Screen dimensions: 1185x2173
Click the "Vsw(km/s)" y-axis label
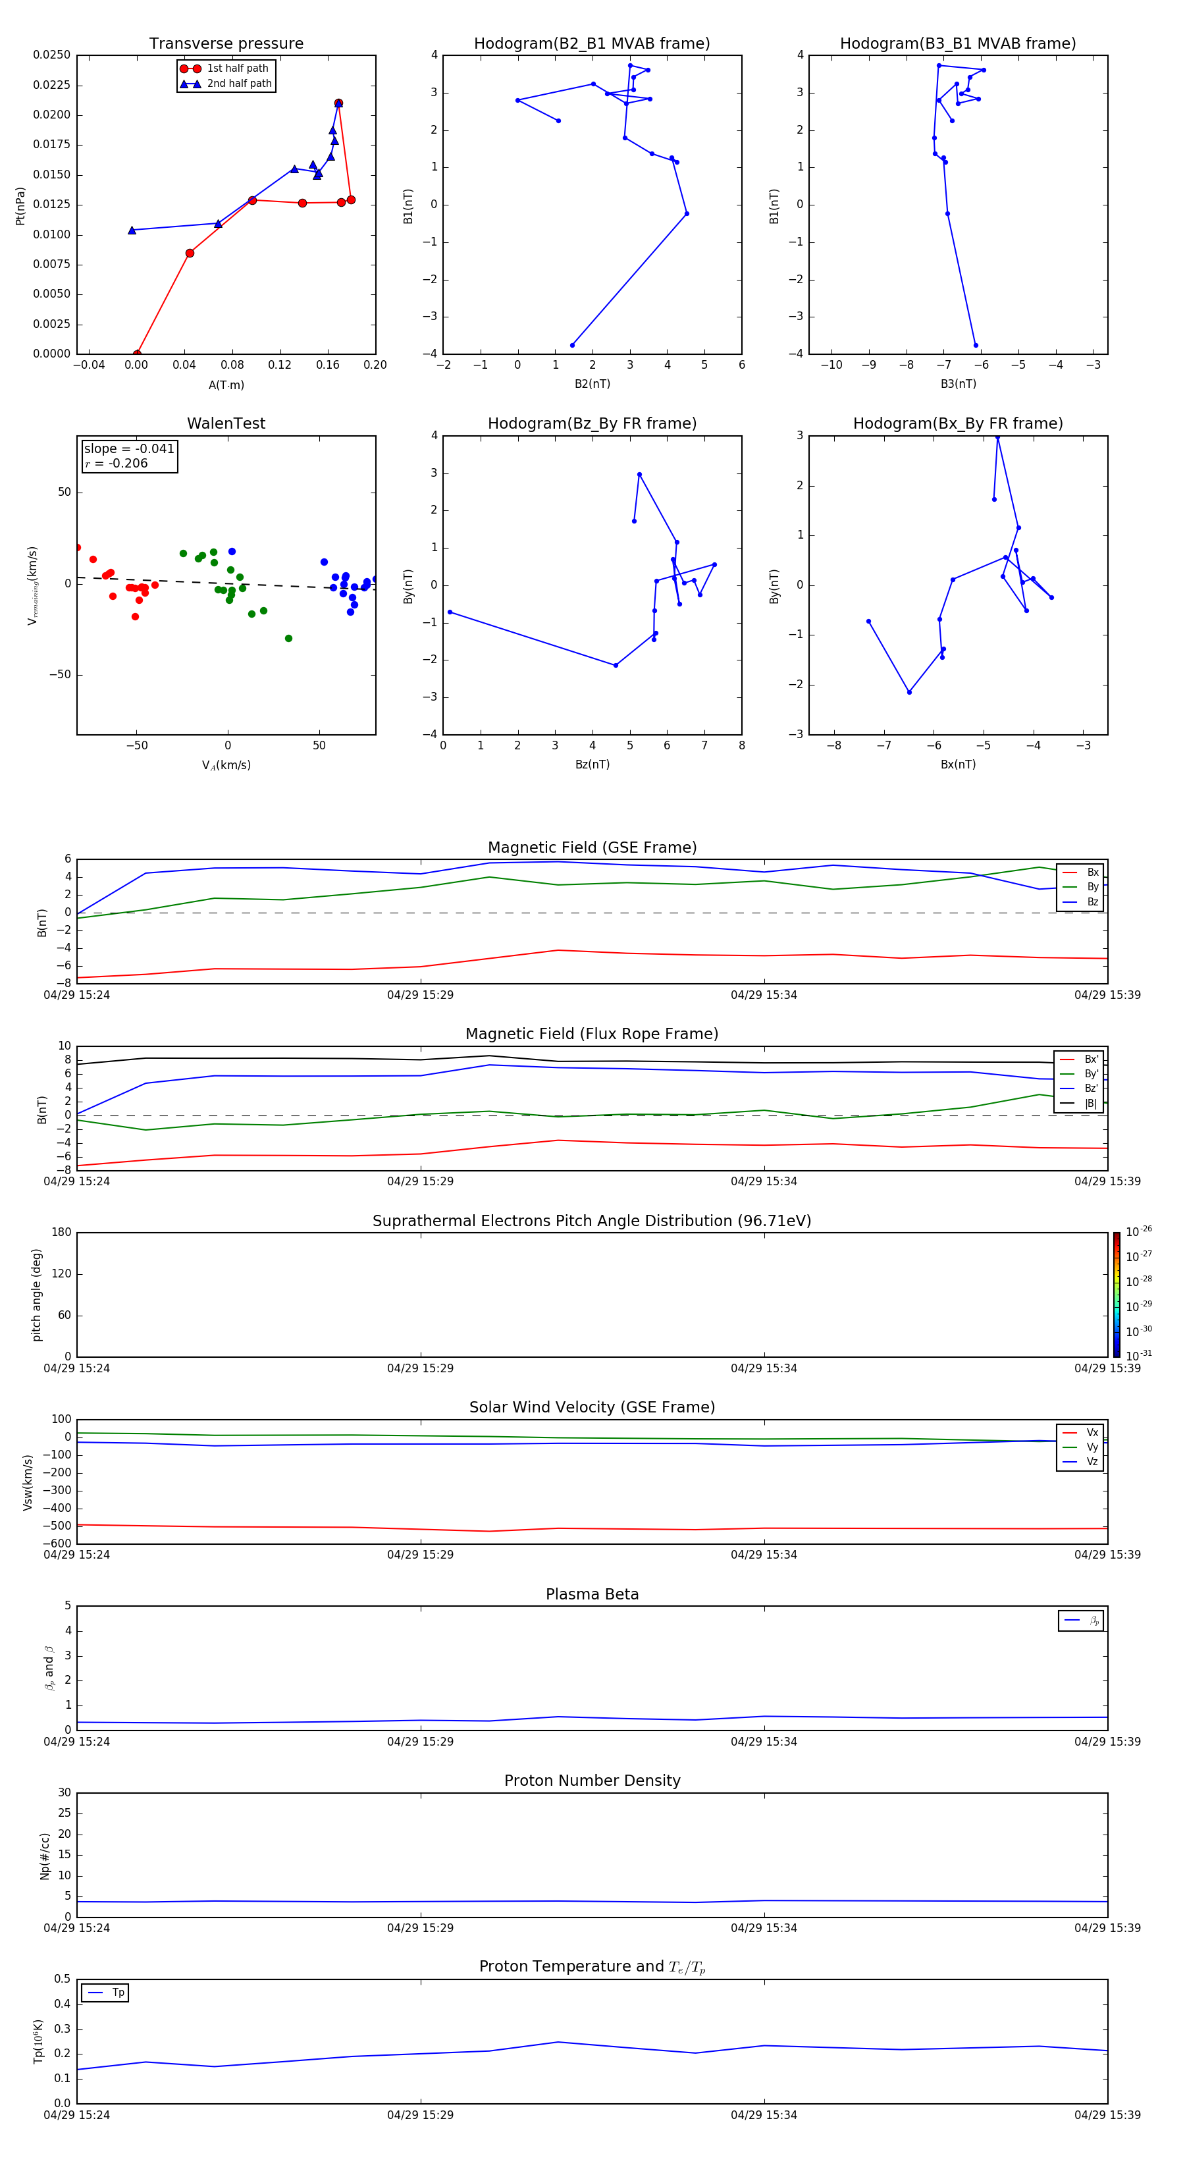click(x=28, y=1482)
